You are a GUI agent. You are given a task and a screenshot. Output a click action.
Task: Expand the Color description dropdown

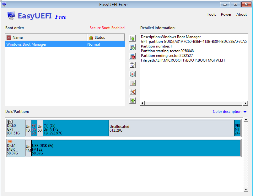pos(230,112)
